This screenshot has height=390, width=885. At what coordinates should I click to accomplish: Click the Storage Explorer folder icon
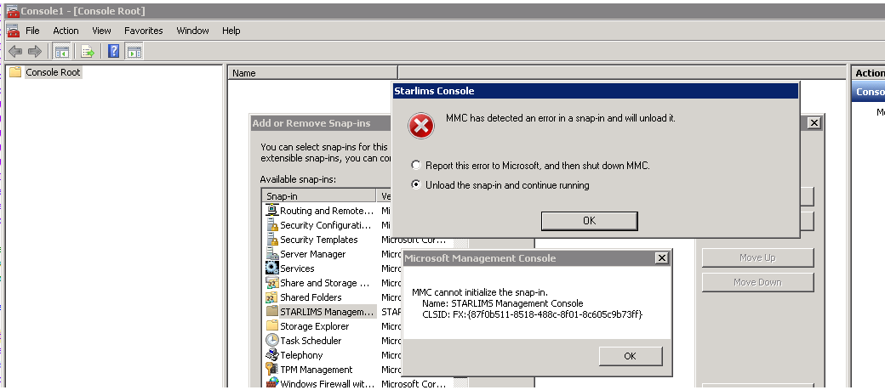click(x=272, y=325)
